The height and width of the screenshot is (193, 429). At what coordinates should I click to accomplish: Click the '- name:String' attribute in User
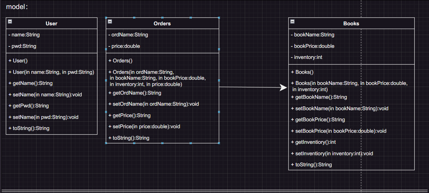[x=24, y=35]
